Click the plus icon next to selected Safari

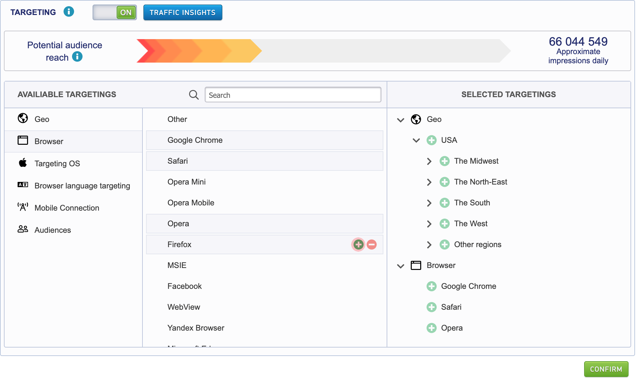[x=431, y=307]
